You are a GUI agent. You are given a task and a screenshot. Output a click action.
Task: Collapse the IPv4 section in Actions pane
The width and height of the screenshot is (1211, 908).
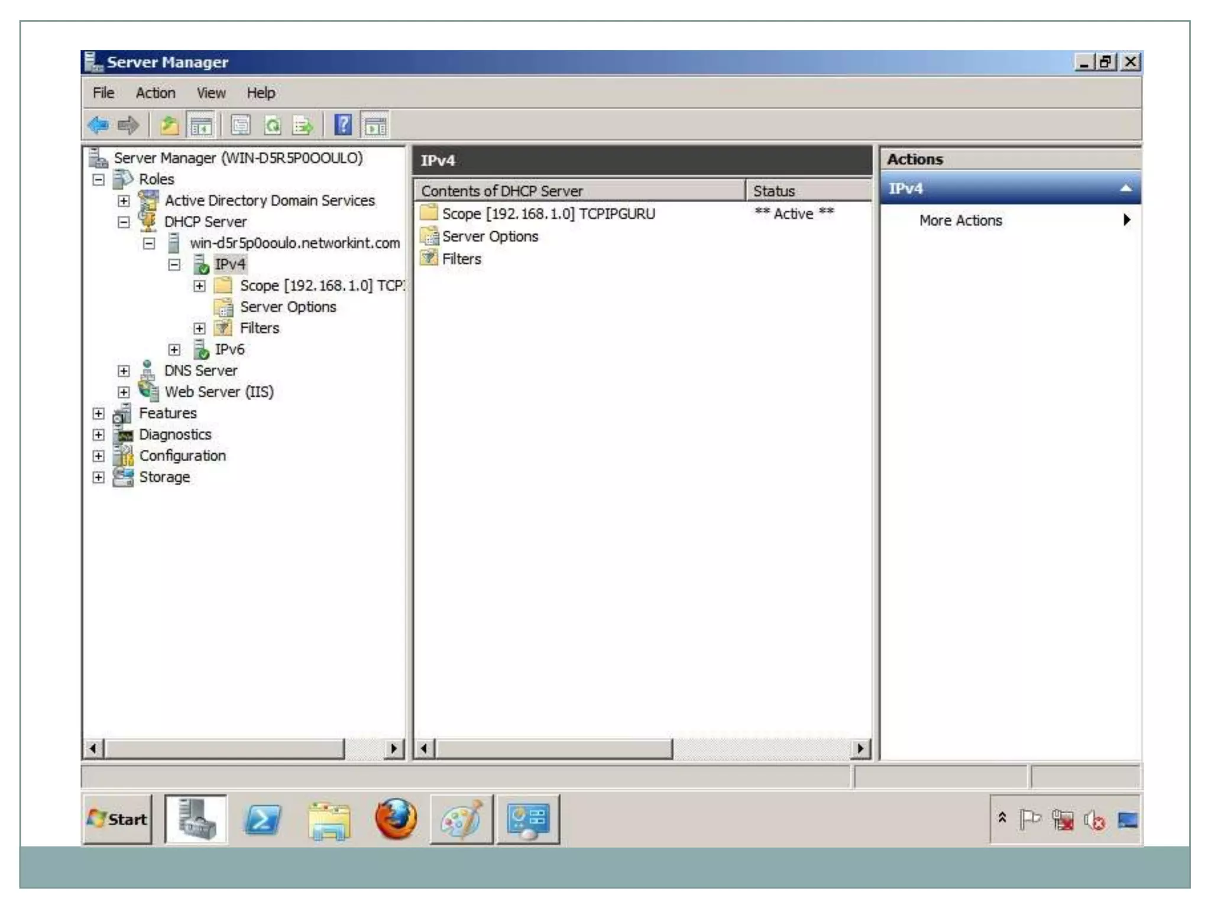pos(1126,189)
